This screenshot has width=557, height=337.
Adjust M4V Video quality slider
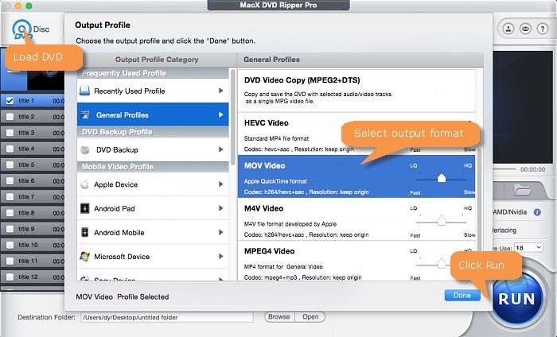(x=441, y=222)
